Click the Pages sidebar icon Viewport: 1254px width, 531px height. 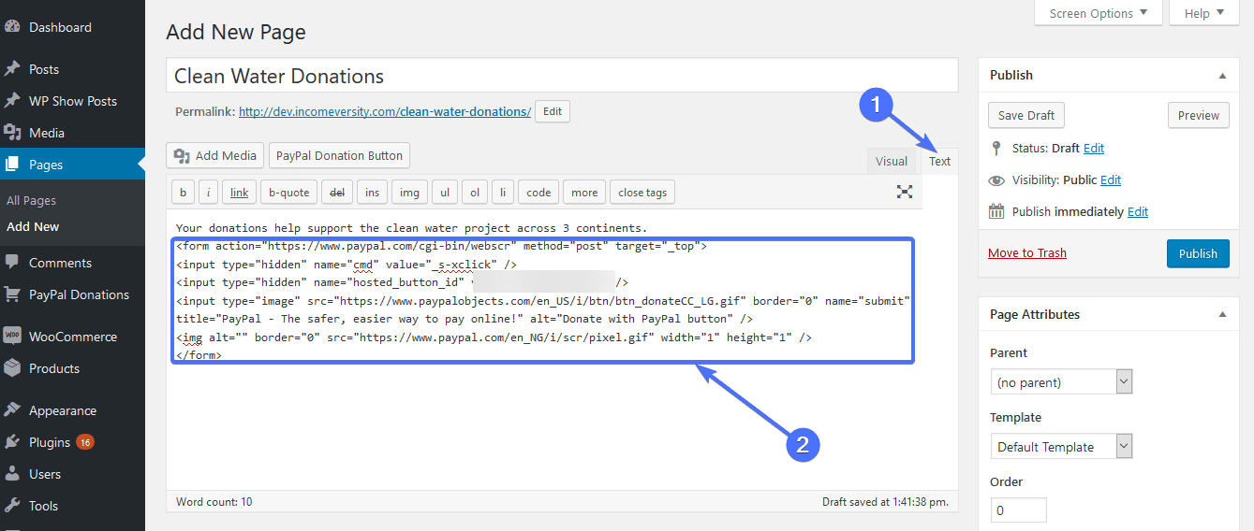click(x=12, y=165)
